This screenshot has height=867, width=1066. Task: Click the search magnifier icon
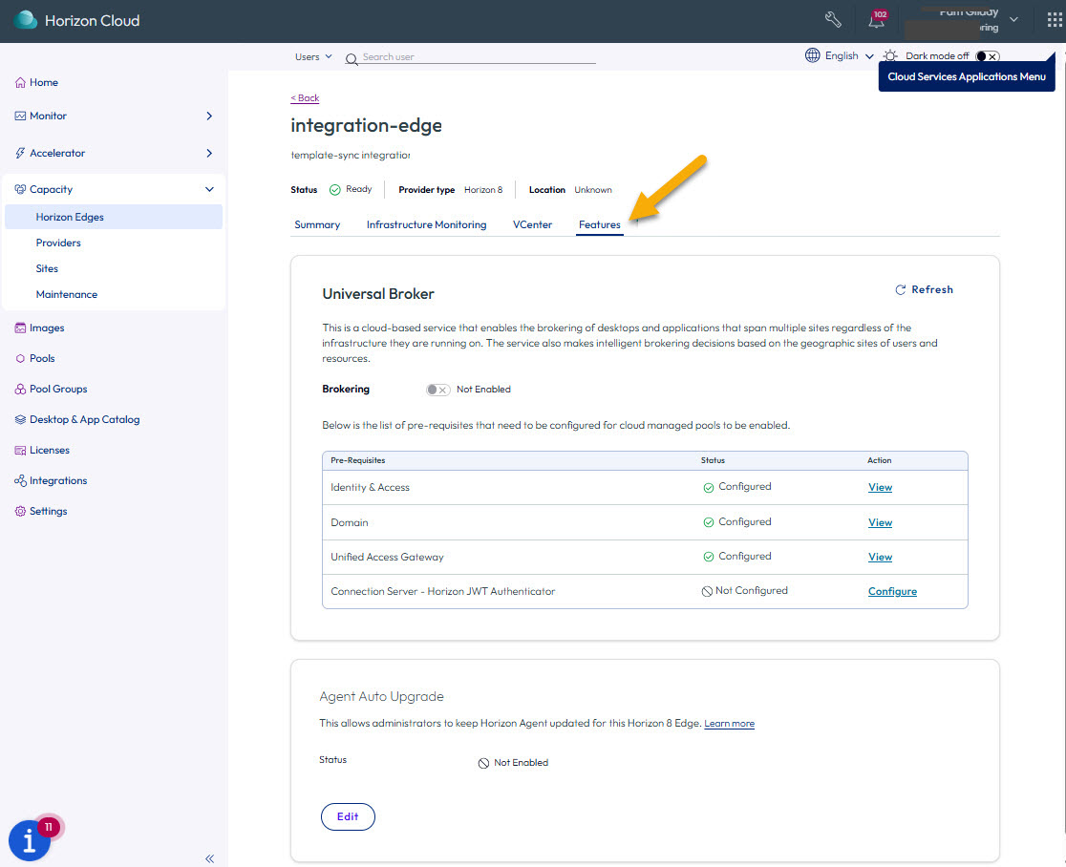352,59
